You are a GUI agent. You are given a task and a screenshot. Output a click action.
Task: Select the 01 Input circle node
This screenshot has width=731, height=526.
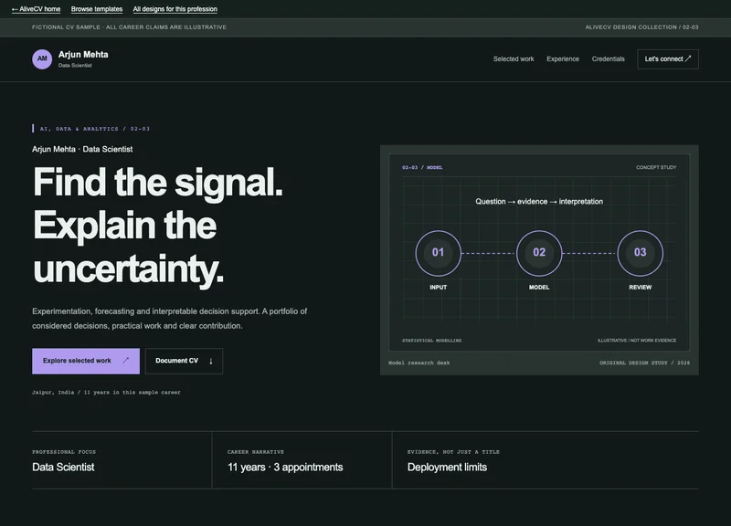coord(439,253)
